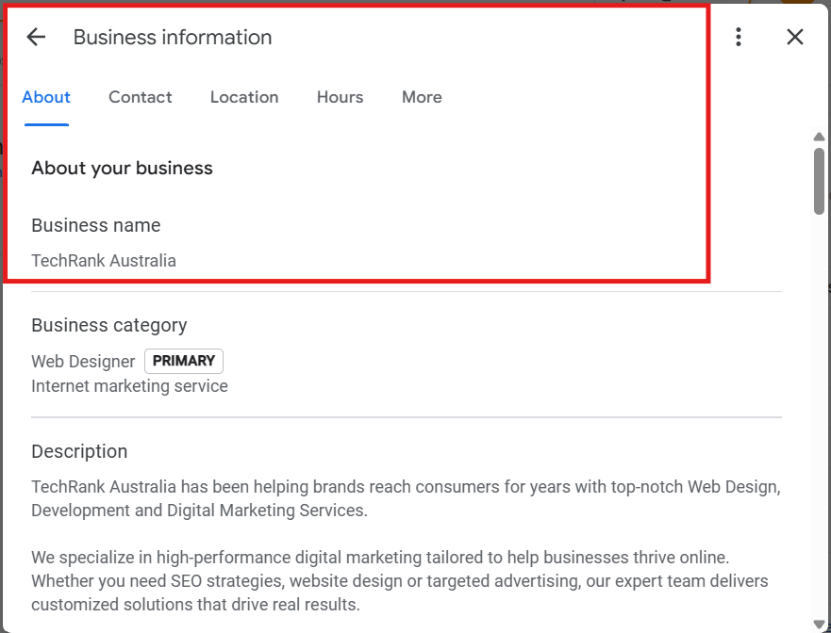Switch to the Contact tab

[x=141, y=97]
